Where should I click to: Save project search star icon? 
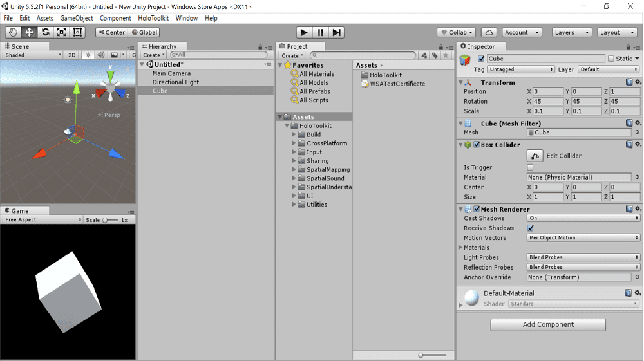446,55
